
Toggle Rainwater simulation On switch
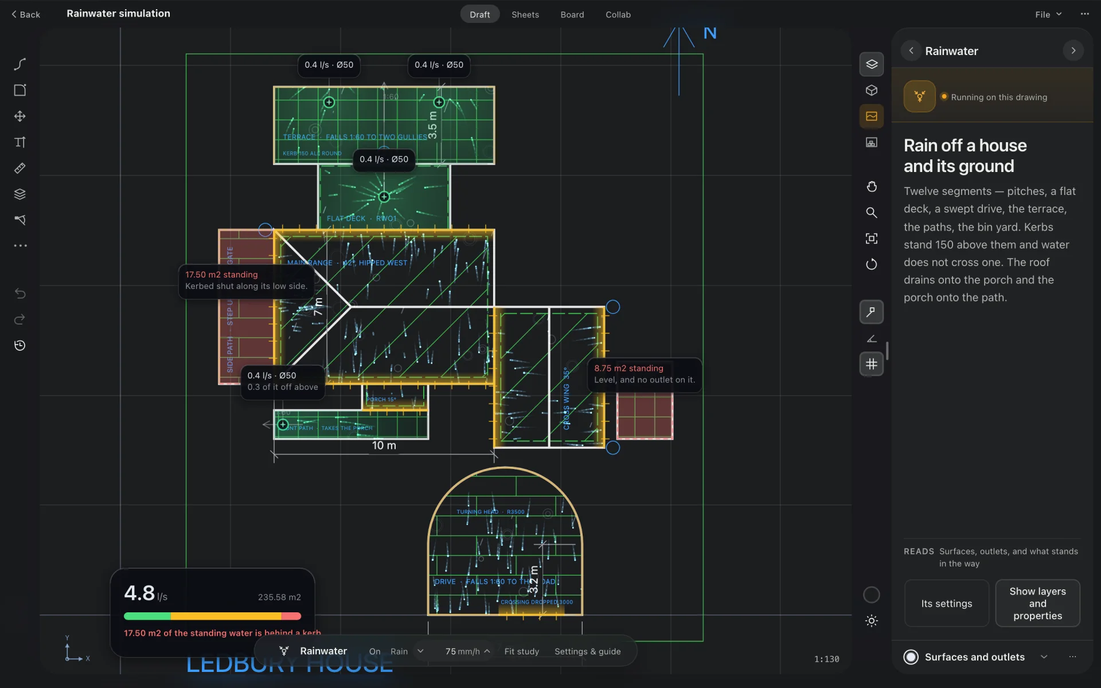pyautogui.click(x=374, y=651)
